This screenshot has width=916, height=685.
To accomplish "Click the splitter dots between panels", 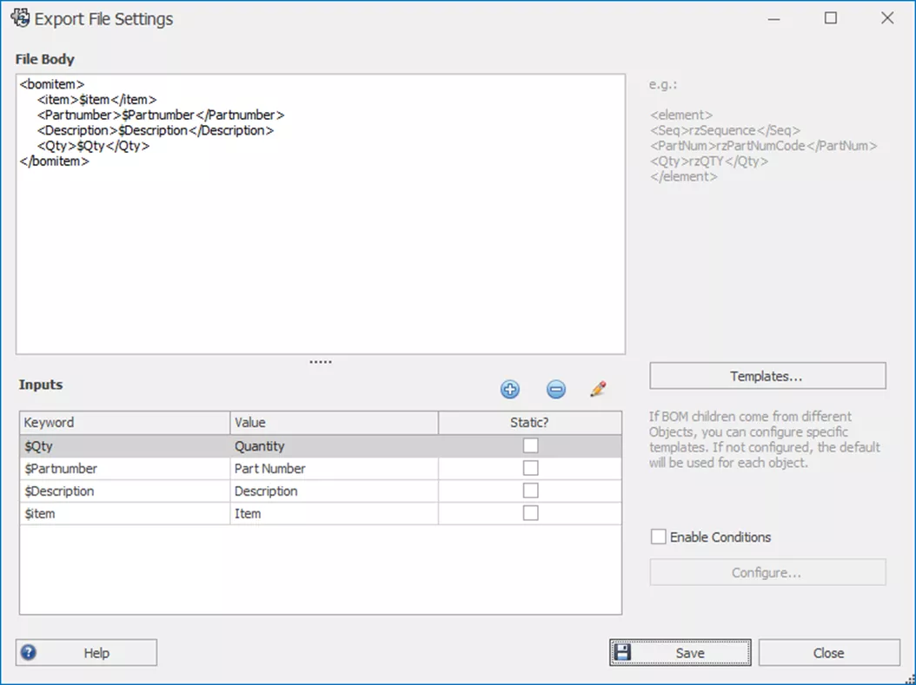I will point(321,362).
